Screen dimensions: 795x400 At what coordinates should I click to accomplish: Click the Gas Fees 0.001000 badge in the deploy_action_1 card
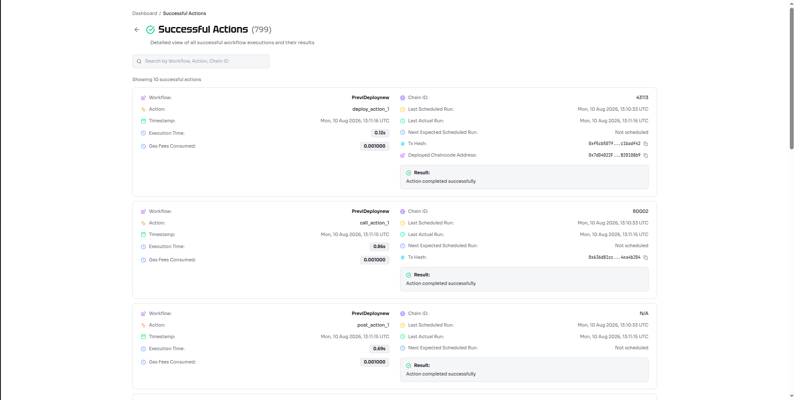click(x=375, y=146)
